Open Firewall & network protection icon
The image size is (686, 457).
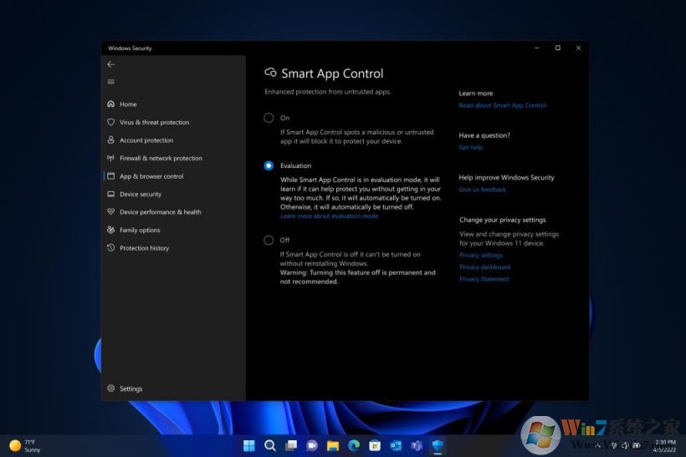click(111, 158)
